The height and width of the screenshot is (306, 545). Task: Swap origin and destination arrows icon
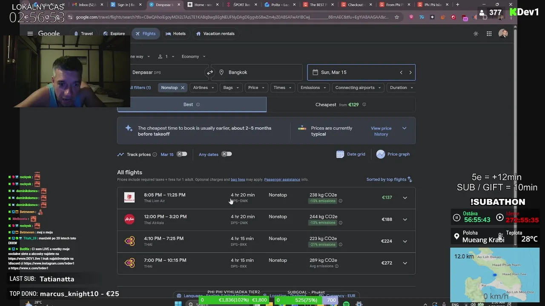tap(210, 72)
